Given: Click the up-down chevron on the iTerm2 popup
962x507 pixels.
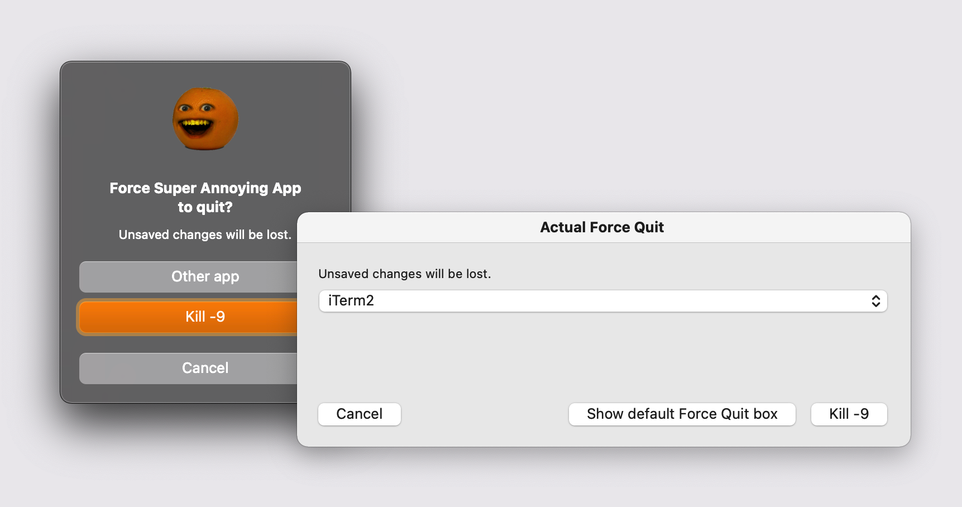Looking at the screenshot, I should pos(875,302).
